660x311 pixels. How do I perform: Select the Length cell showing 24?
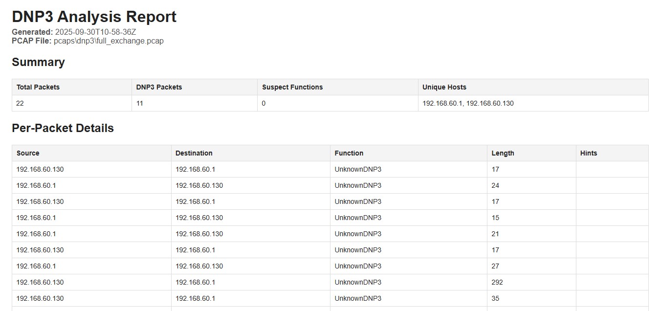(531, 185)
